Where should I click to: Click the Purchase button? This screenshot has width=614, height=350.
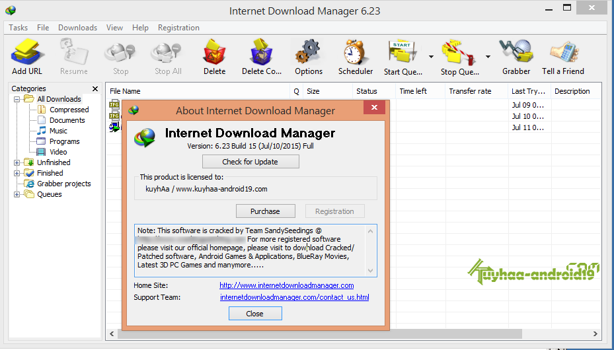tap(266, 211)
